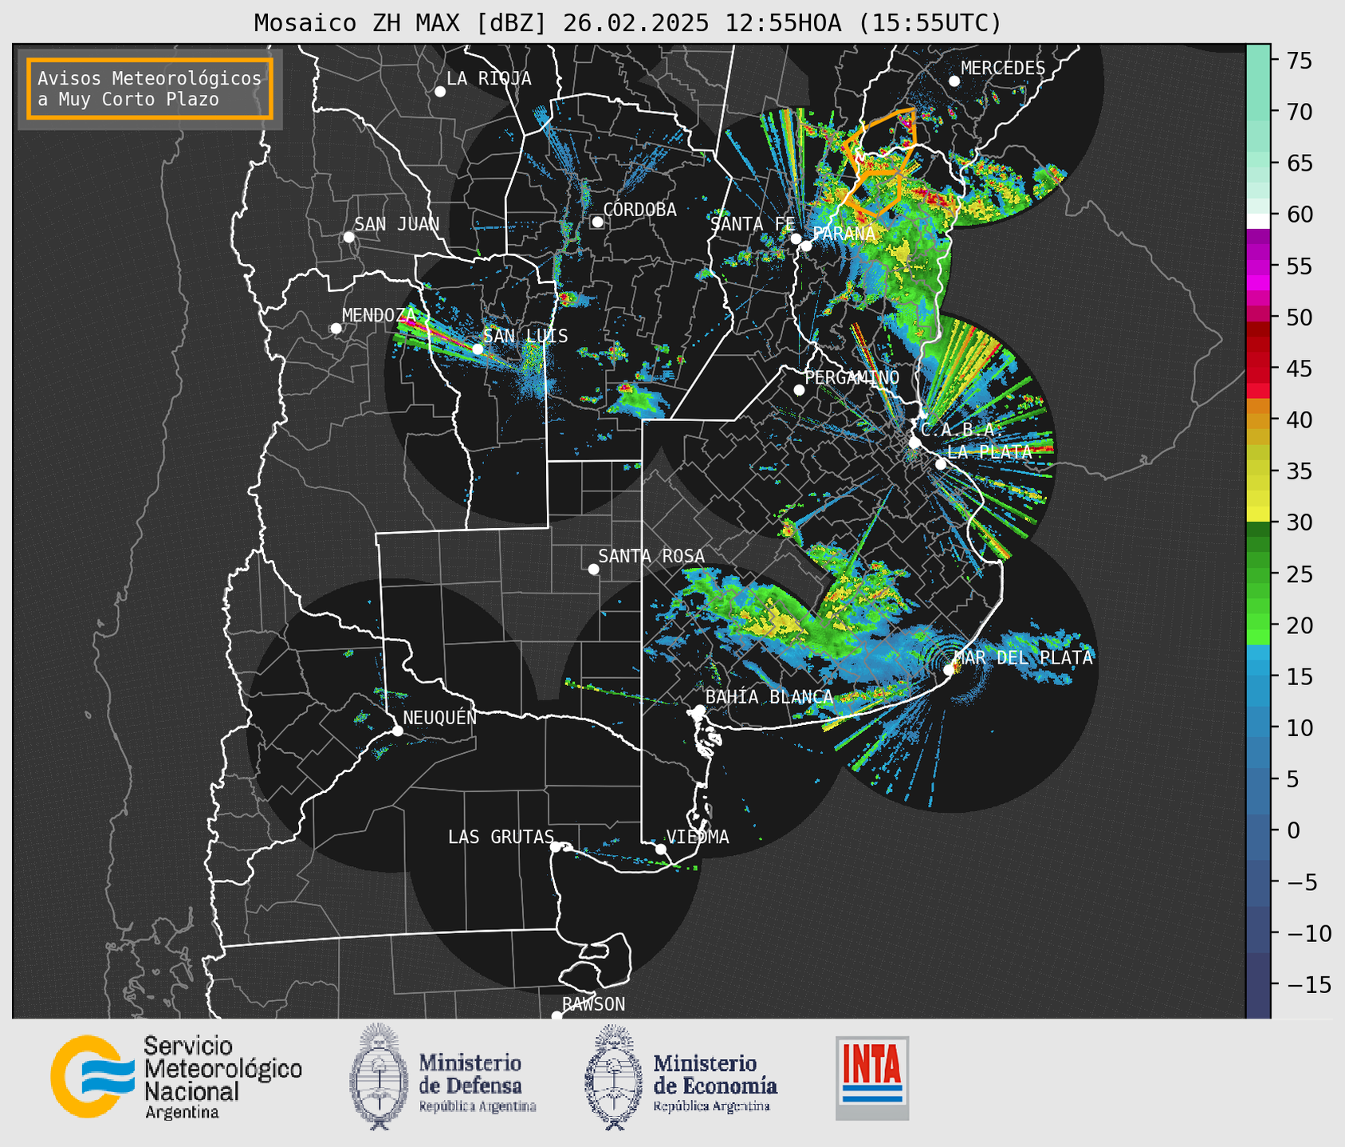
Task: Click the map title Mosaico ZH MAX
Action: [627, 22]
